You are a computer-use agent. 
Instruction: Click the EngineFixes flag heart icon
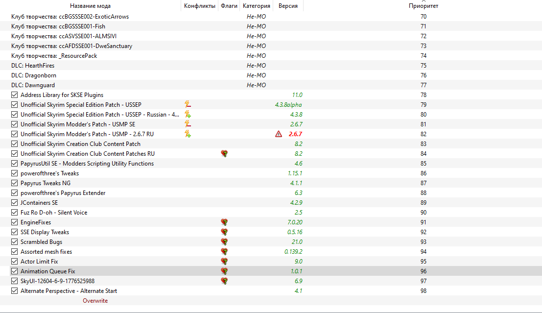pyautogui.click(x=224, y=222)
